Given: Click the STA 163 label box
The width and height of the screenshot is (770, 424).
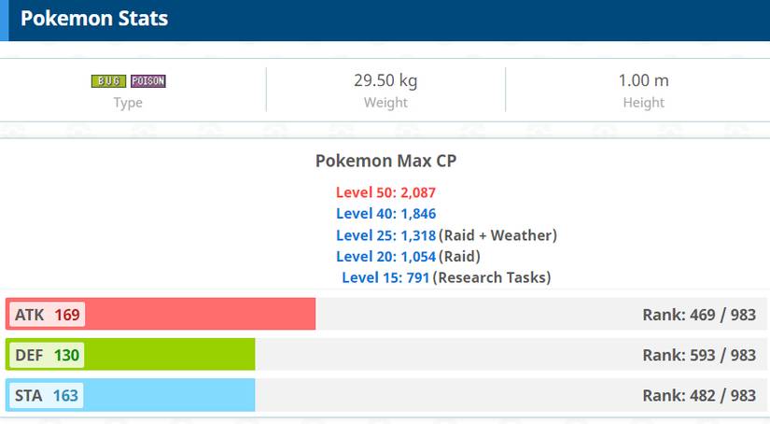Looking at the screenshot, I should point(47,395).
